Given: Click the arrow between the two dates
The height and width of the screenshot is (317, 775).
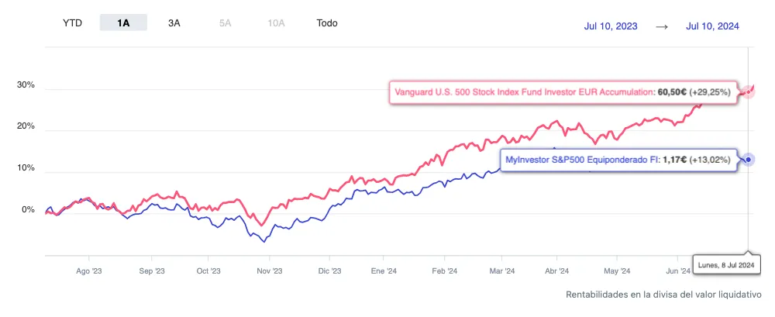Looking at the screenshot, I should (662, 26).
